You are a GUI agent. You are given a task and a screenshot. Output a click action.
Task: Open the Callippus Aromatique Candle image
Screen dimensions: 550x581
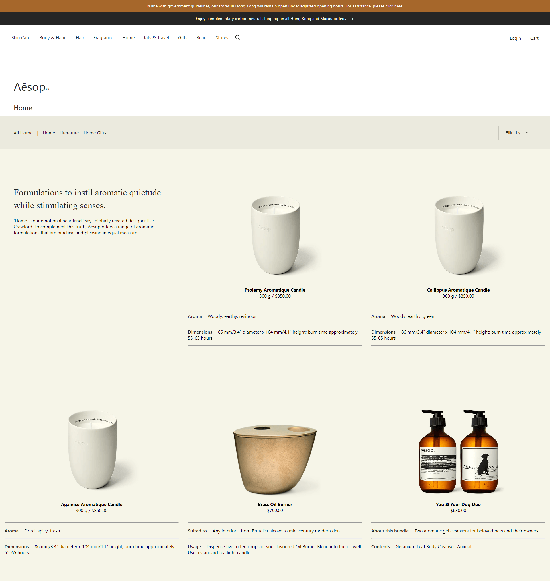click(459, 235)
